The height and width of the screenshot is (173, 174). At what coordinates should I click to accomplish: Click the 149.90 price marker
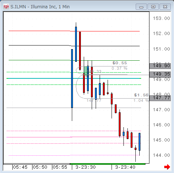160,66
